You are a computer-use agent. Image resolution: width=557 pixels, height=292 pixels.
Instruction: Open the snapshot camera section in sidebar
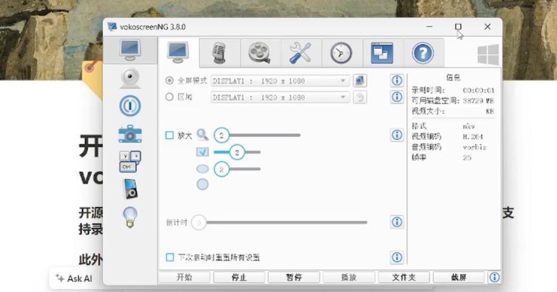(x=130, y=134)
